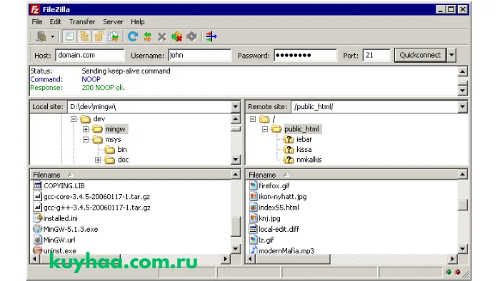The width and height of the screenshot is (500, 281).
Task: Select gcc-core-3.4.5-20060117-1.tar.gz file
Action: click(96, 197)
